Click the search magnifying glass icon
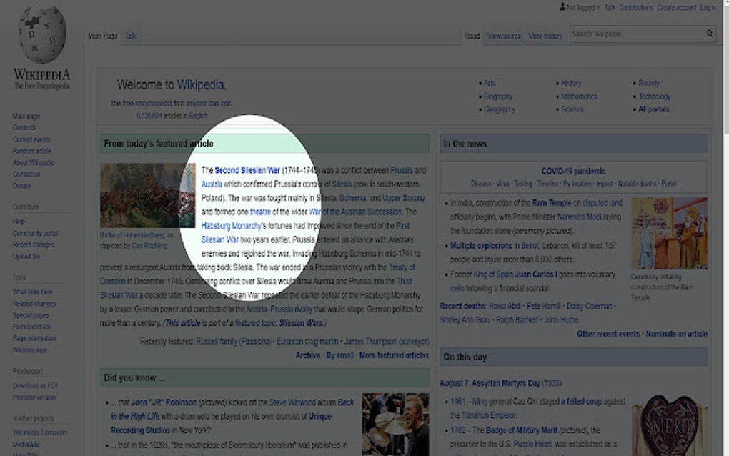The height and width of the screenshot is (456, 729). pos(708,34)
